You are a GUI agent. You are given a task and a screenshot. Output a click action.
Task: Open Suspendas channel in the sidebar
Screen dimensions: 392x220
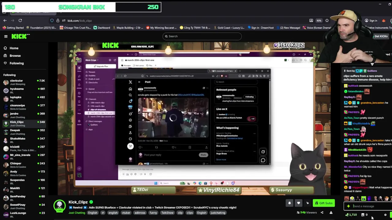point(24,182)
